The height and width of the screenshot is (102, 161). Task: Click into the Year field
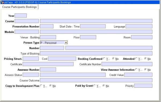21,16
